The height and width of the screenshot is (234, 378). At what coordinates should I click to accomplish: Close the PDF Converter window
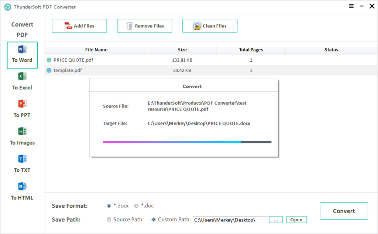[x=372, y=6]
